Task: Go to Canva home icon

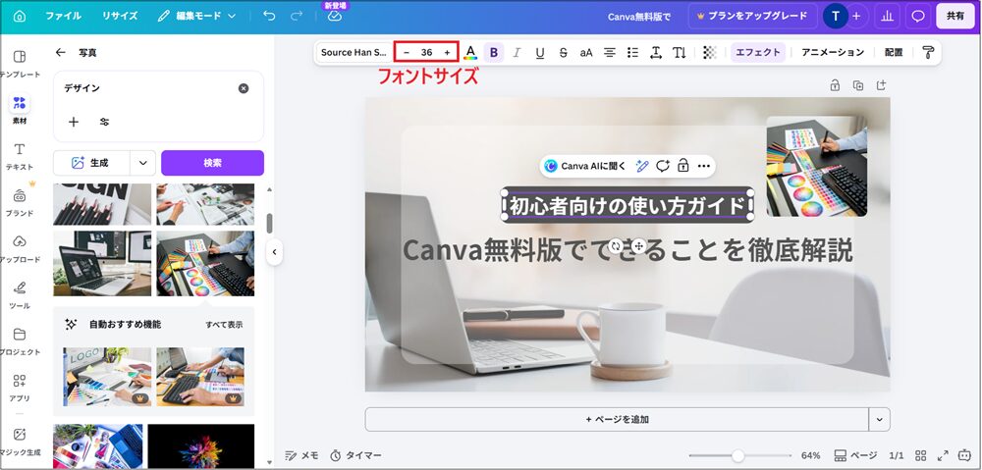Action: pos(20,17)
